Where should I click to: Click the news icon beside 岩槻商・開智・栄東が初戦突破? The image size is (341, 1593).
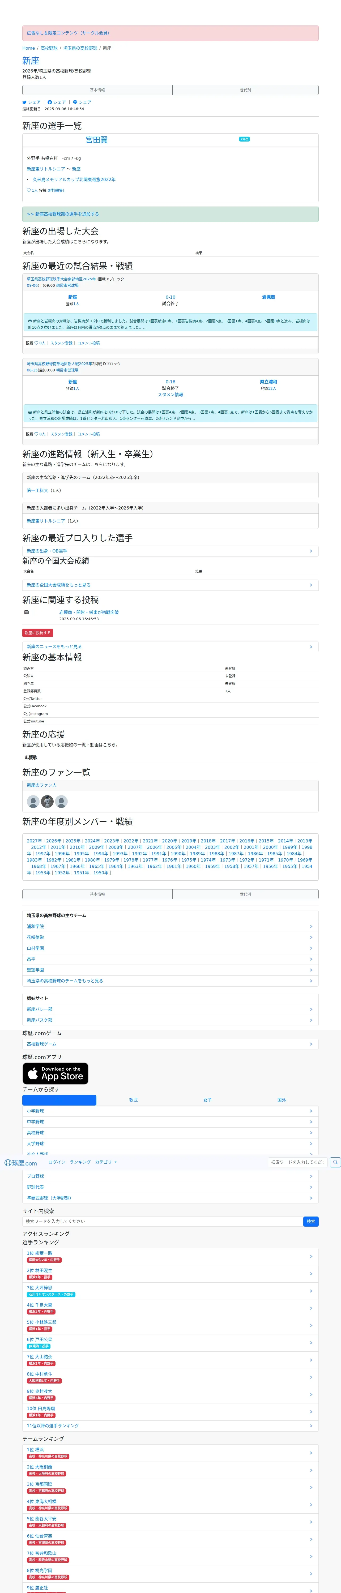[x=27, y=613]
